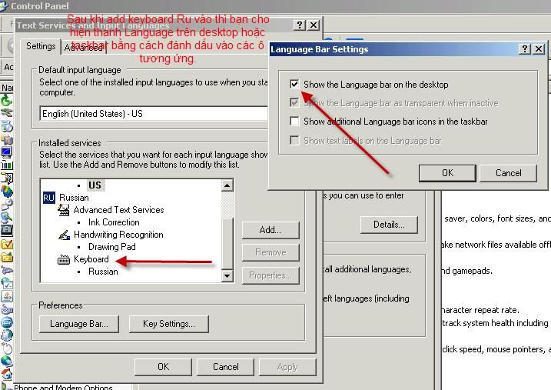Switch to the Settings tab
Viewport: 551px width, 390px height.
(41, 46)
